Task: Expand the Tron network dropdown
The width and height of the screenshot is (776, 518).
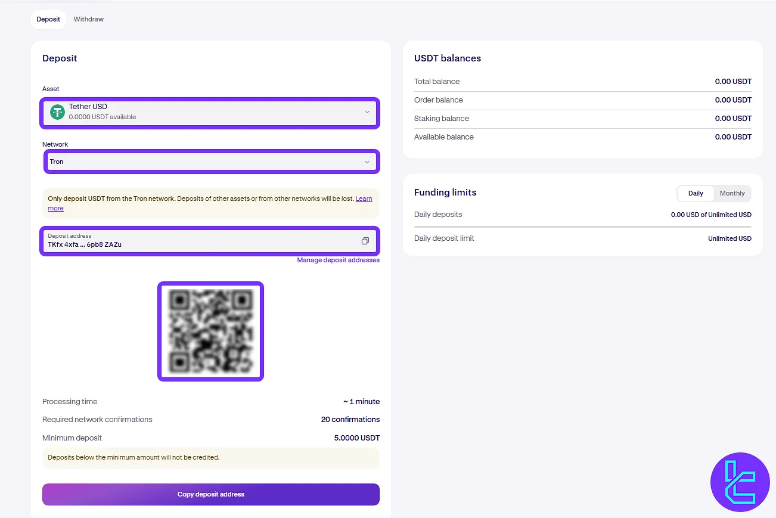Action: coord(211,162)
